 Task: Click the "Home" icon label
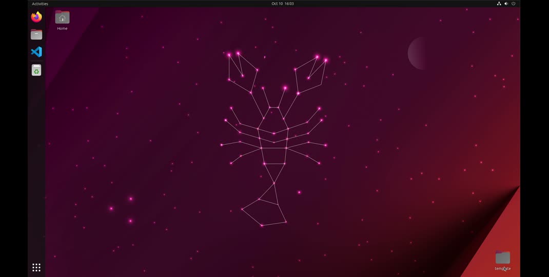[x=62, y=28]
